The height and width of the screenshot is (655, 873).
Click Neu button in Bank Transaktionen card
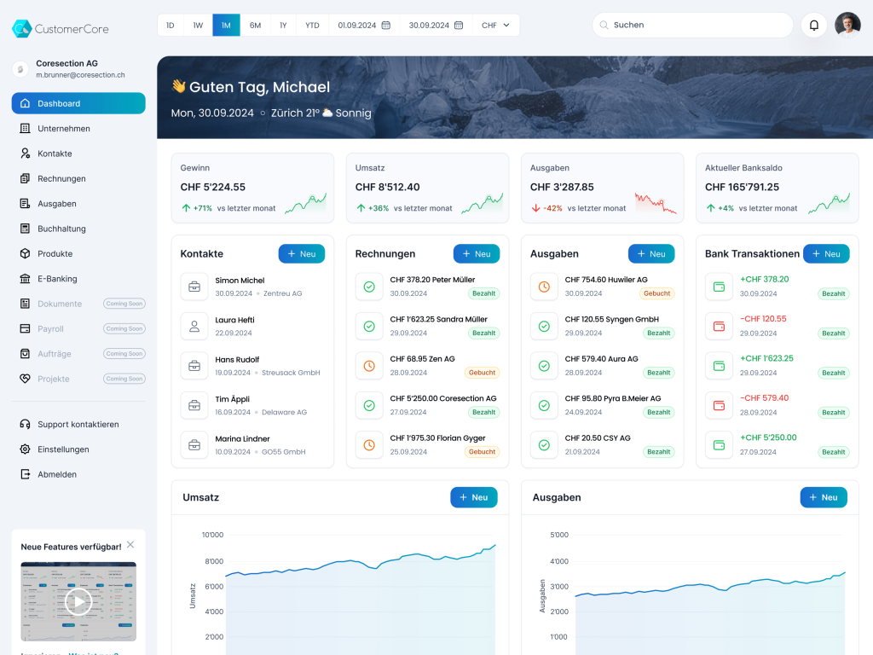point(825,254)
